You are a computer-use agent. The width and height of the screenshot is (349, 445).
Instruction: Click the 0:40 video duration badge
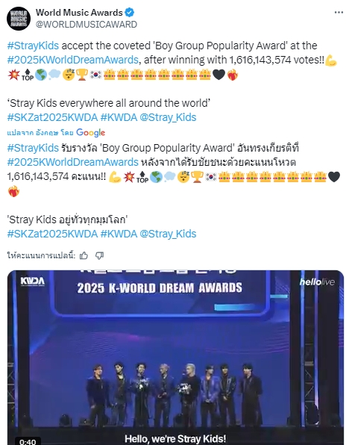click(28, 441)
